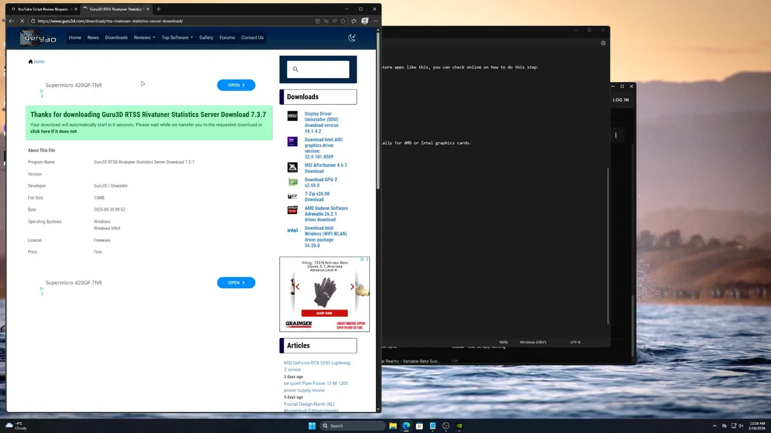
Task: Click LOG IN in the background window
Action: (x=620, y=100)
